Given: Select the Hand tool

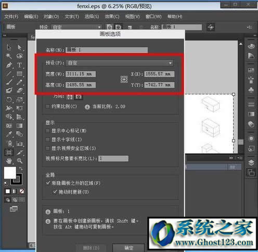Looking at the screenshot, I should tap(9, 161).
